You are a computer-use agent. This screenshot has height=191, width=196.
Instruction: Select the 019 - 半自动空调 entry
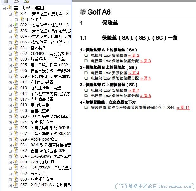pos(35,105)
